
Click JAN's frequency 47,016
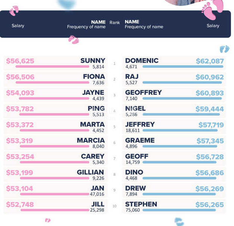click(x=97, y=194)
